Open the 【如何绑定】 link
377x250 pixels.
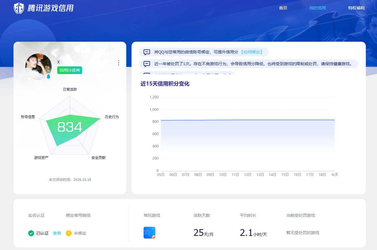[x=251, y=52]
